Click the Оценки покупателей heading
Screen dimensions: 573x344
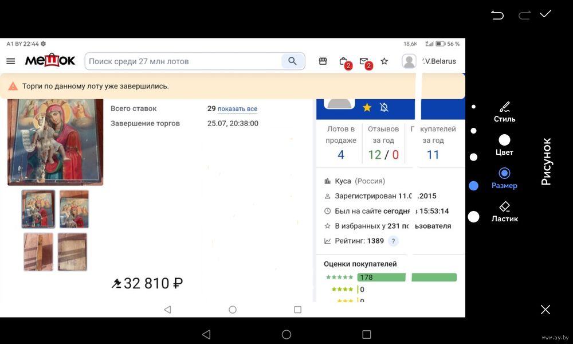click(360, 264)
